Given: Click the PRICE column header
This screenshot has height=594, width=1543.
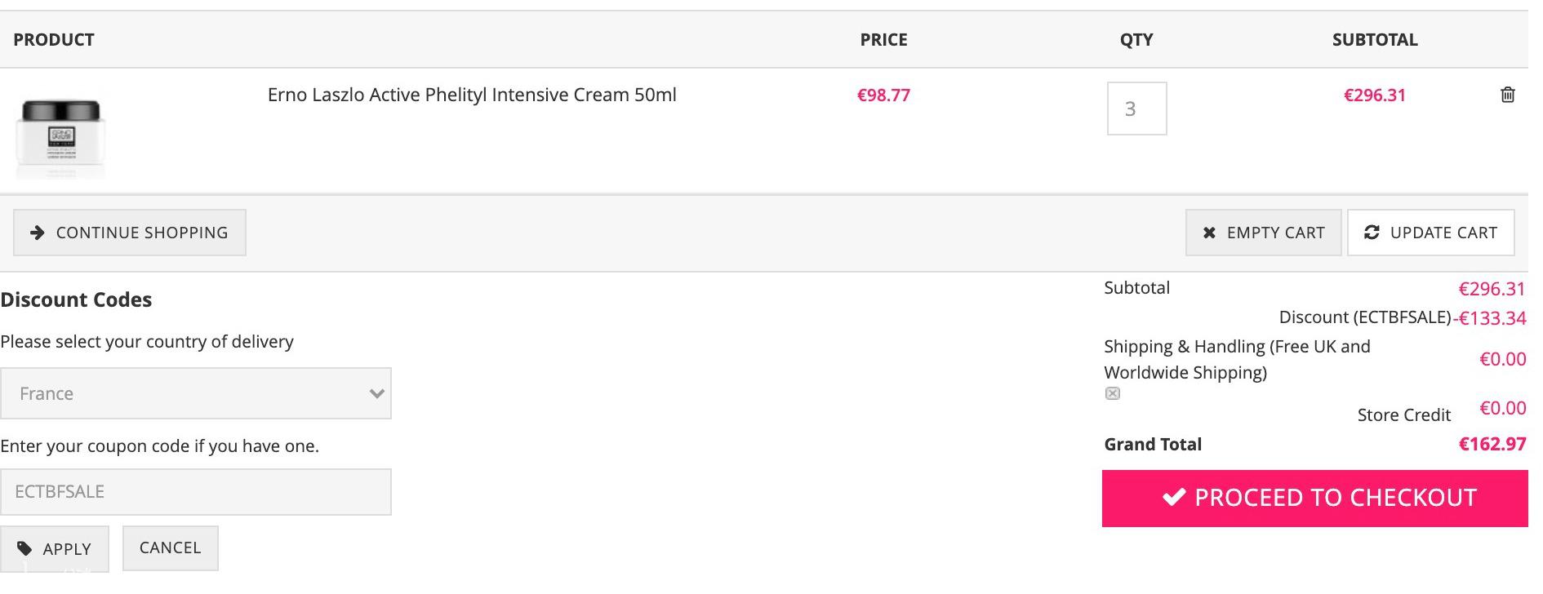Looking at the screenshot, I should 883,39.
